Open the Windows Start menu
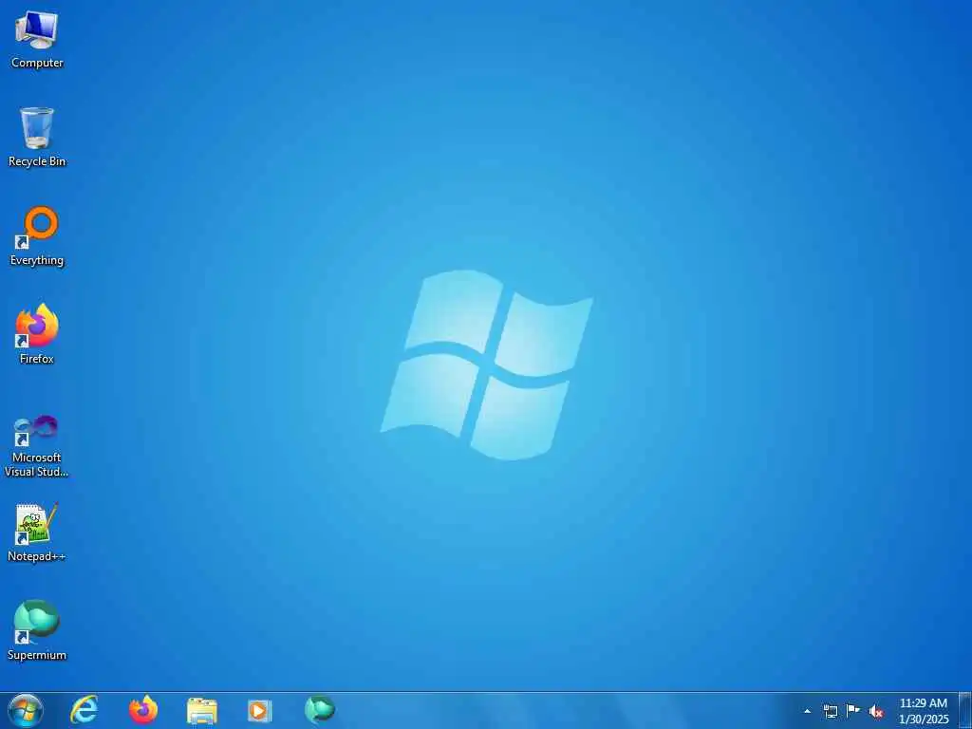972x729 pixels. pos(26,710)
